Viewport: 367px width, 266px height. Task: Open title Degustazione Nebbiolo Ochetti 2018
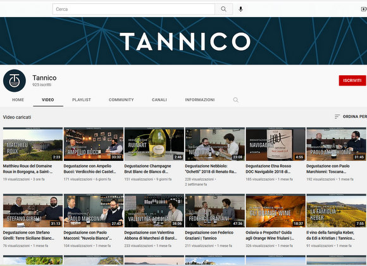pyautogui.click(x=211, y=168)
